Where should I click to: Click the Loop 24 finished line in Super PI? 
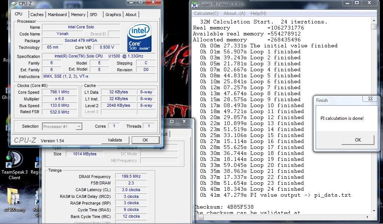[x=252, y=189]
